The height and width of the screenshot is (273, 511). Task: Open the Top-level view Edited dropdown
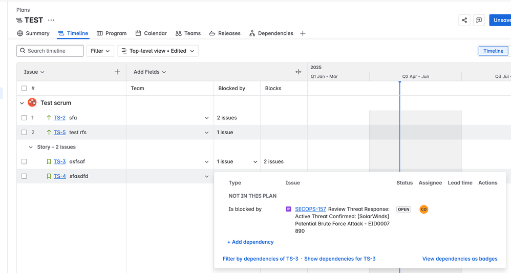click(158, 51)
